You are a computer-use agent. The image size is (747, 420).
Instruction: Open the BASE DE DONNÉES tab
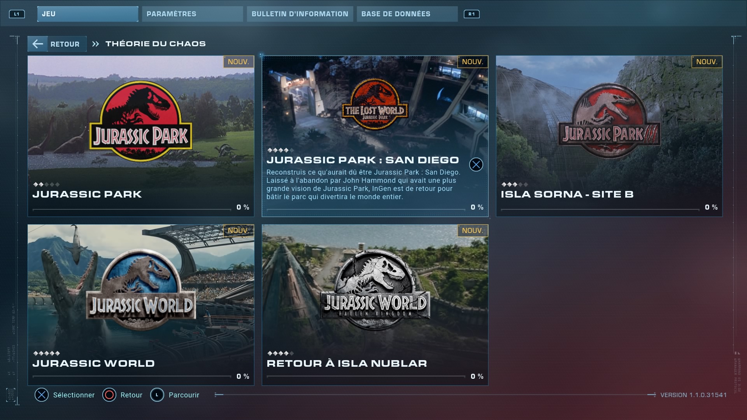click(x=407, y=14)
